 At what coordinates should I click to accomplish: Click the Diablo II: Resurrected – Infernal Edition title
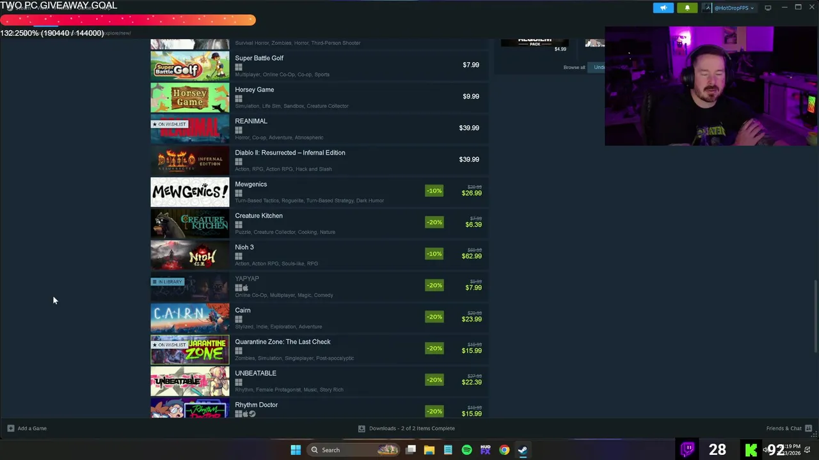(290, 153)
